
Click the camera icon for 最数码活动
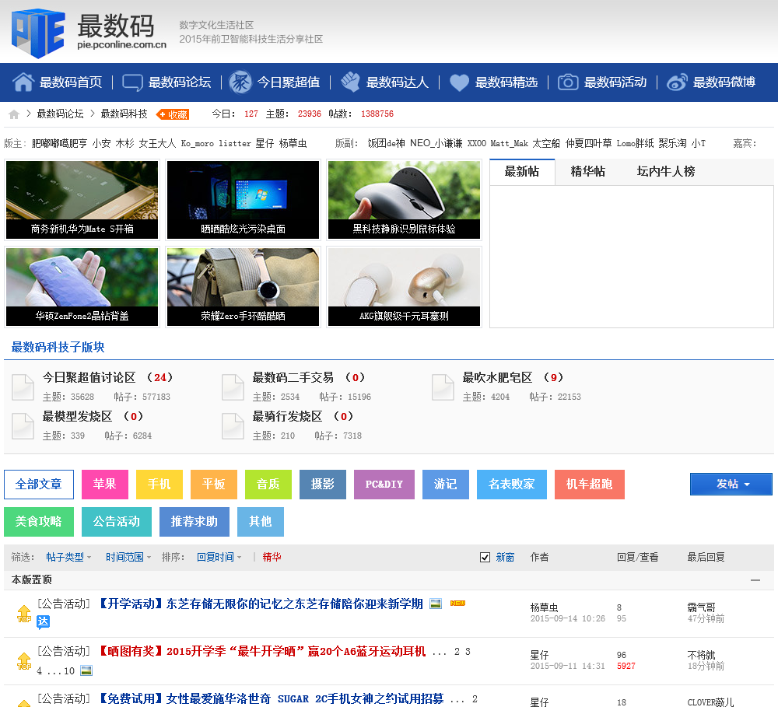pos(568,82)
